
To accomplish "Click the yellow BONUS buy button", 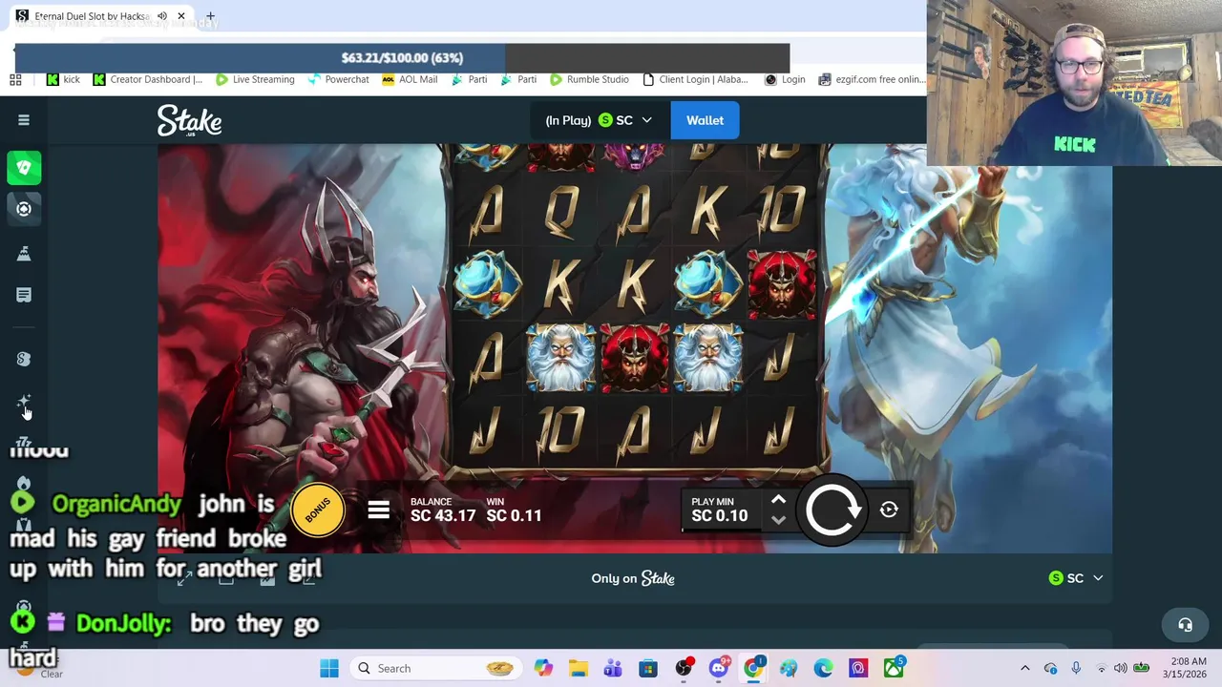I will pyautogui.click(x=318, y=510).
